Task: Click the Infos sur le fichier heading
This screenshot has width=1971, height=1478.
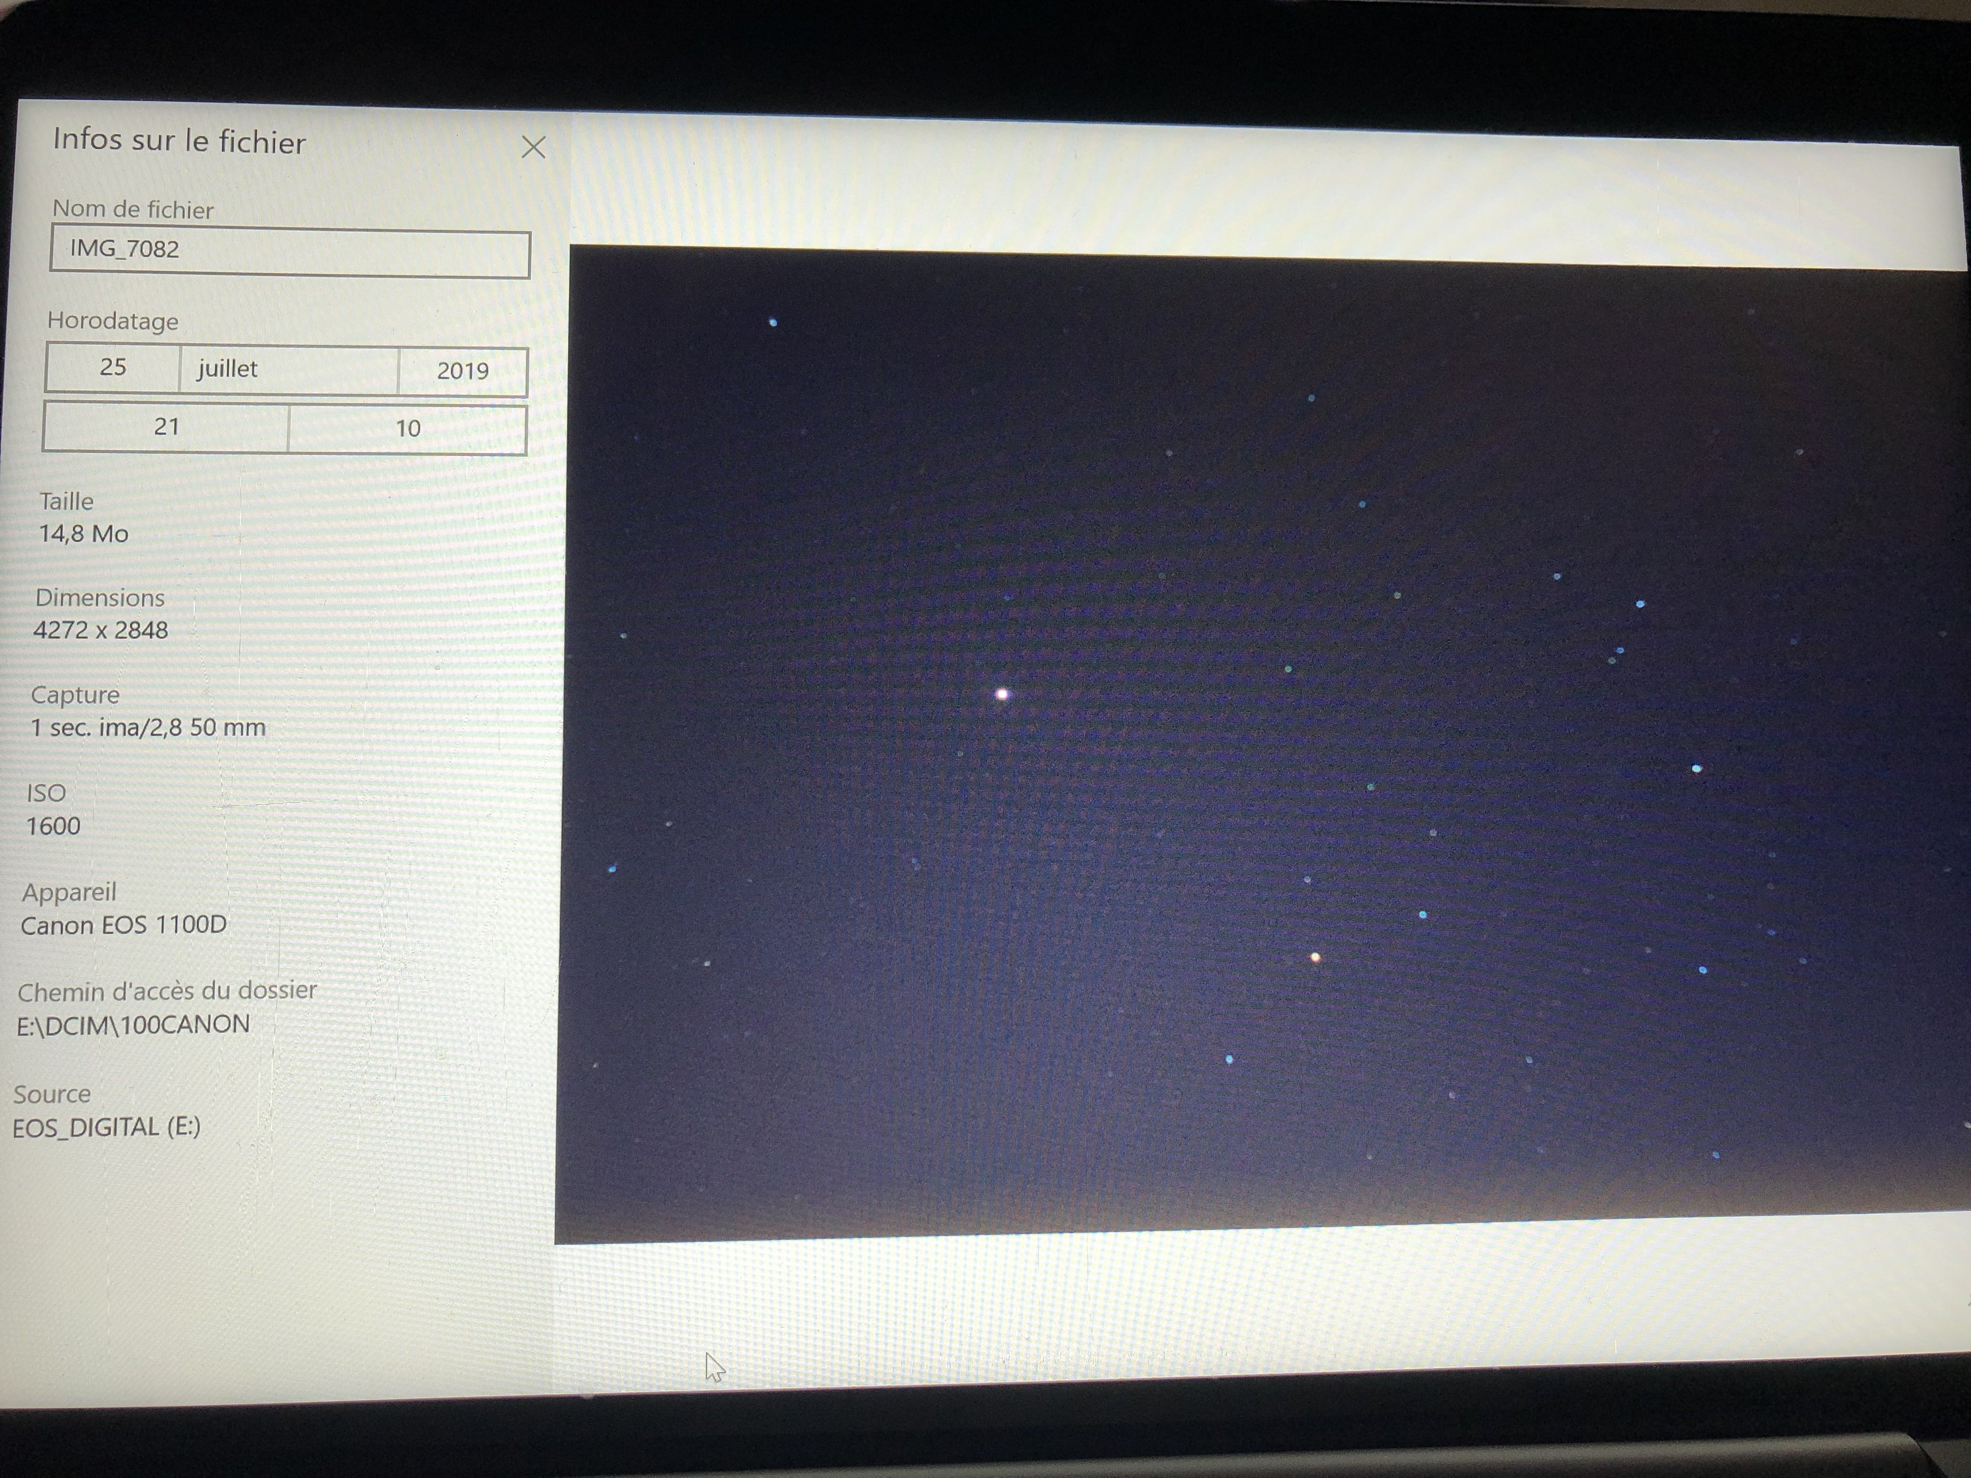Action: point(179,142)
